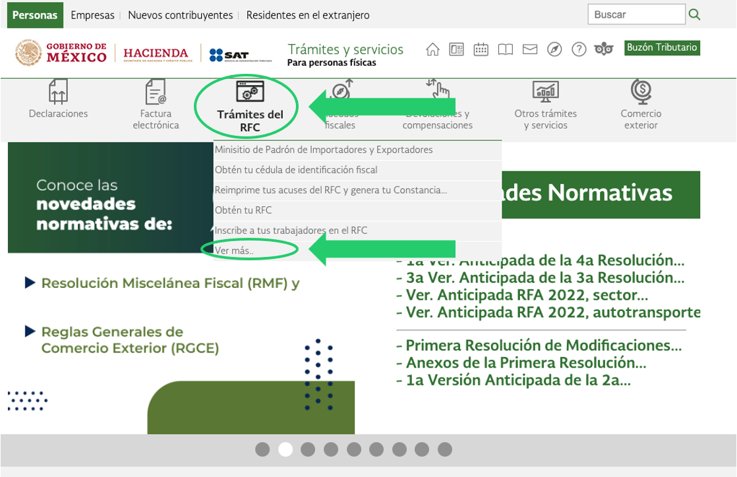The height and width of the screenshot is (477, 737).
Task: Switch to the Empresas tab
Action: coord(92,14)
